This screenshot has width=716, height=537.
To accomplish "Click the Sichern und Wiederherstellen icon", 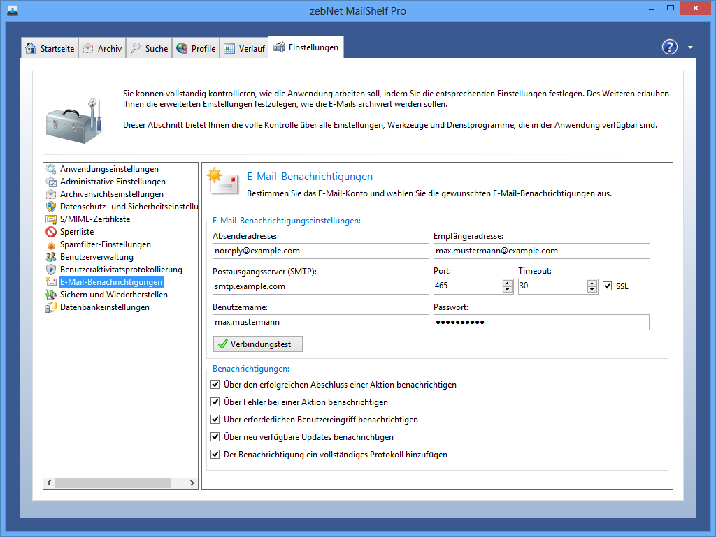I will [x=51, y=295].
